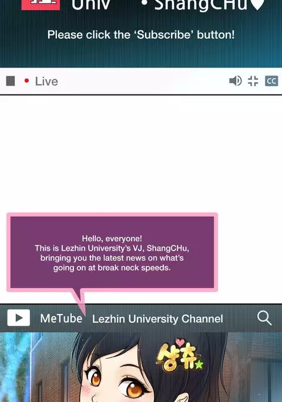Stop the live stream with the square icon
This screenshot has height=402, width=282.
click(x=11, y=81)
